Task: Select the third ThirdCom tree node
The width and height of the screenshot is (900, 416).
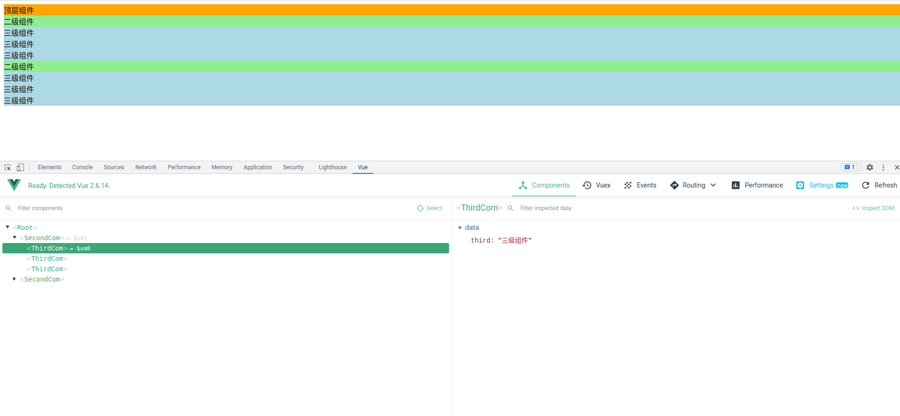Action: pos(47,269)
